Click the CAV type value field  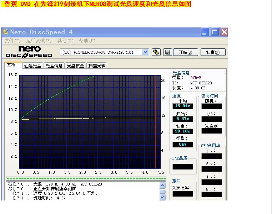click(x=183, y=145)
